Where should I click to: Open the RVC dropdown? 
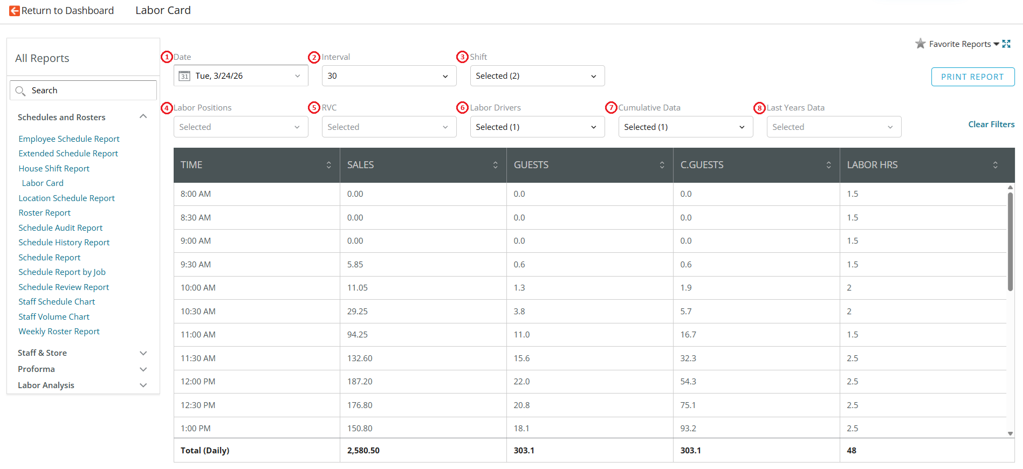click(389, 127)
